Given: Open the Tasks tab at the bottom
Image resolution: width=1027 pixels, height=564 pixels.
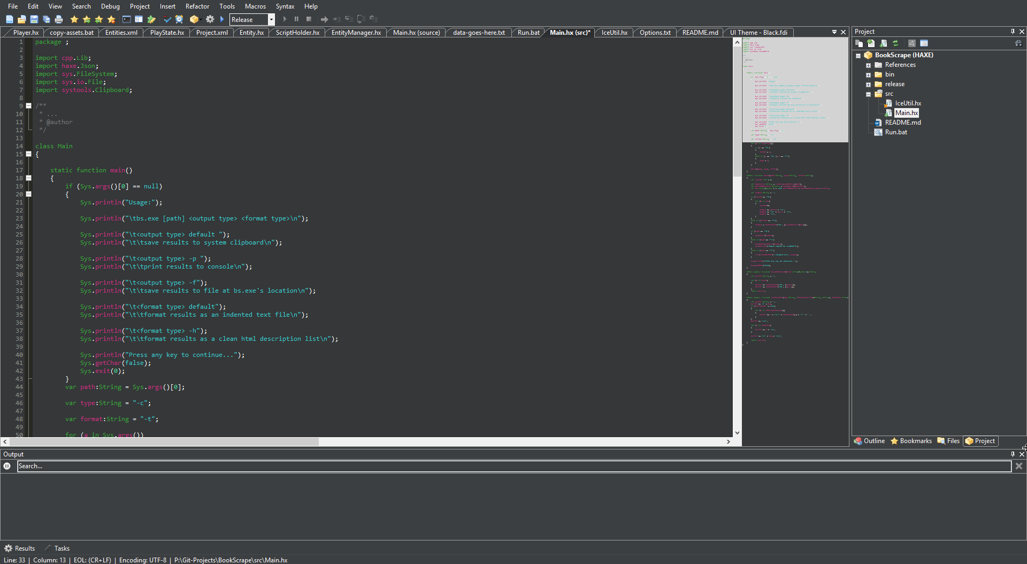Looking at the screenshot, I should pyautogui.click(x=57, y=548).
